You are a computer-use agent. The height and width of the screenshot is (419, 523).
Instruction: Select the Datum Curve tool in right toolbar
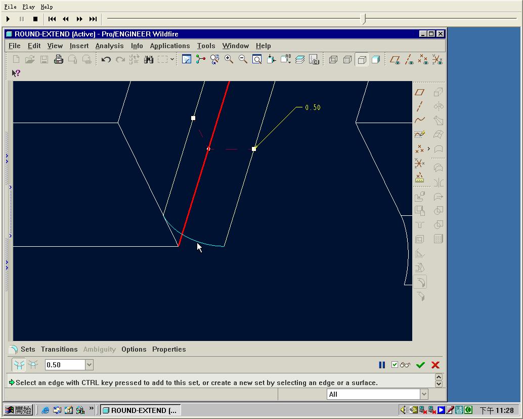coord(420,120)
